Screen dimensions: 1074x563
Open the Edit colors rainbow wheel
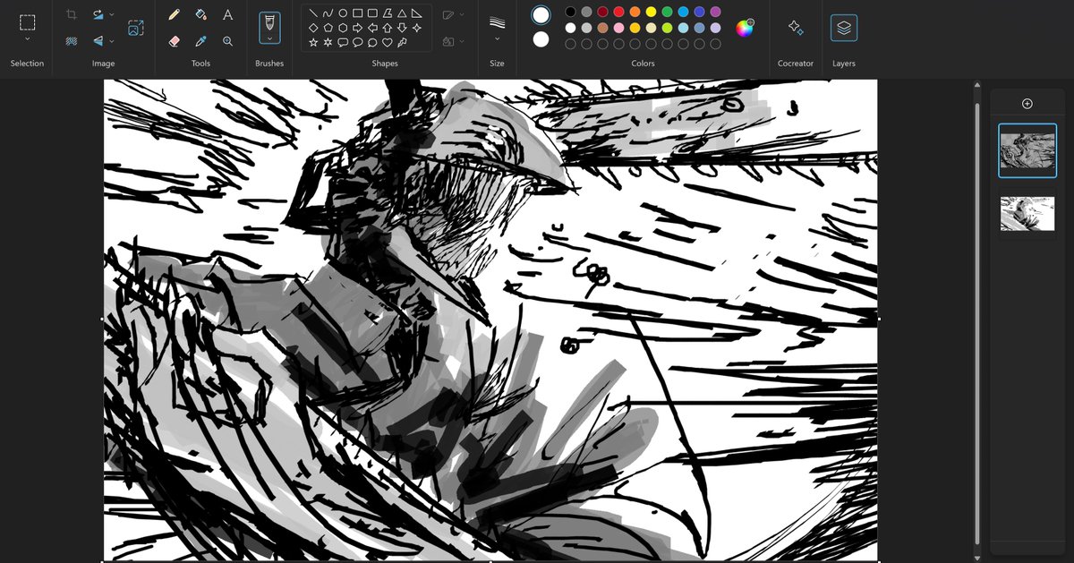745,28
